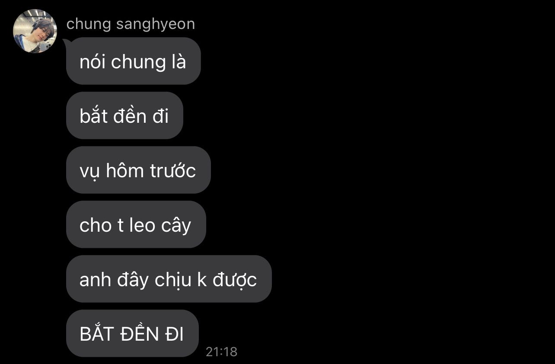Click the word "nói" in the first message
This screenshot has width=555, height=364.
click(x=92, y=62)
